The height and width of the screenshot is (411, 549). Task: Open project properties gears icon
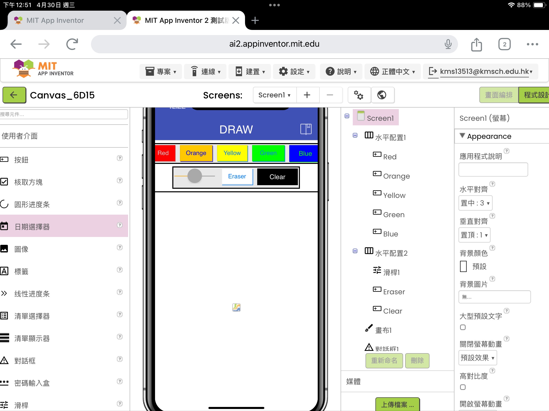point(359,95)
